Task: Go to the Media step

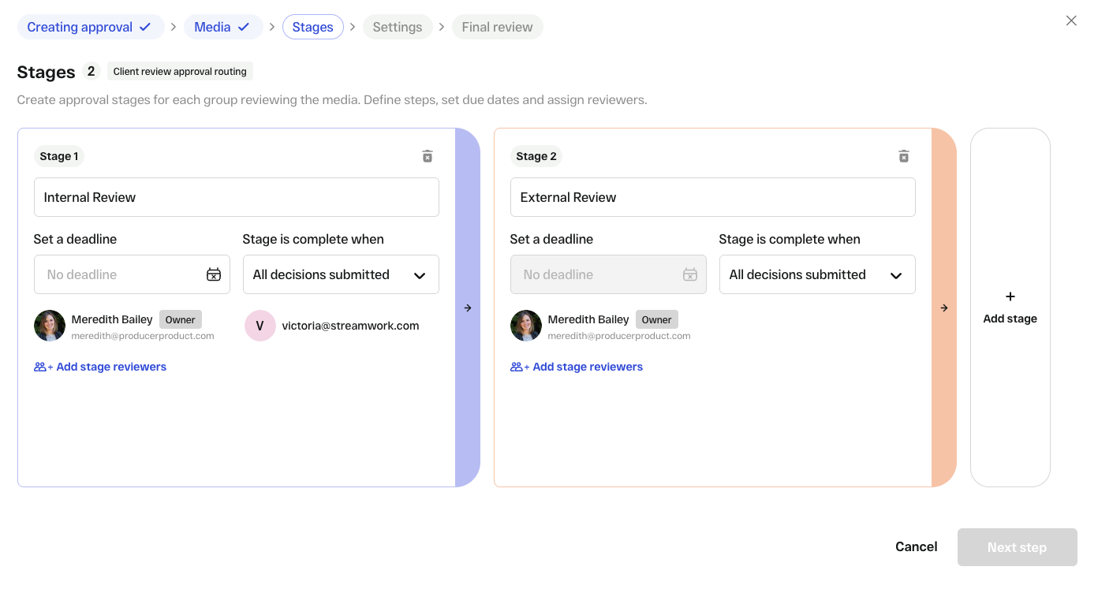Action: tap(223, 27)
